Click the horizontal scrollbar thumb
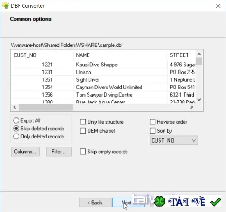The width and height of the screenshot is (226, 212). pos(46,107)
